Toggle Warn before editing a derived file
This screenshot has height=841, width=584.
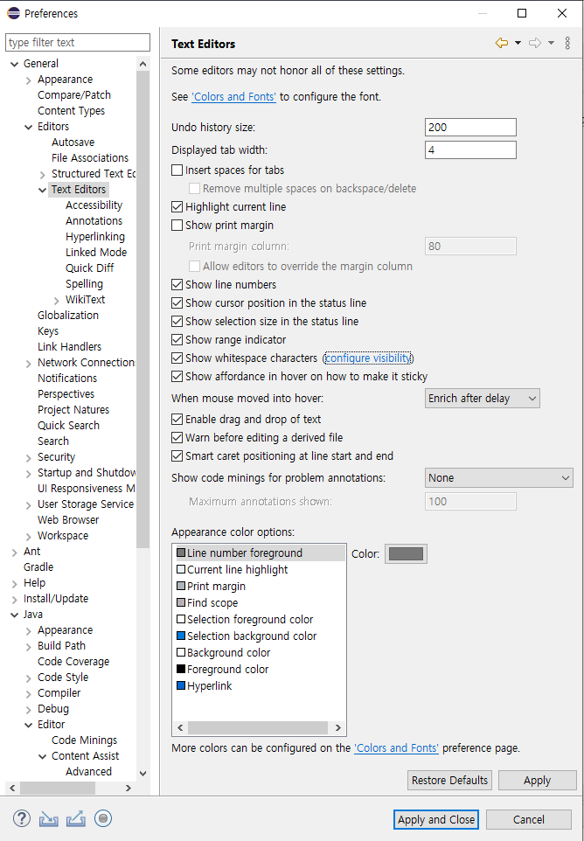coord(177,438)
